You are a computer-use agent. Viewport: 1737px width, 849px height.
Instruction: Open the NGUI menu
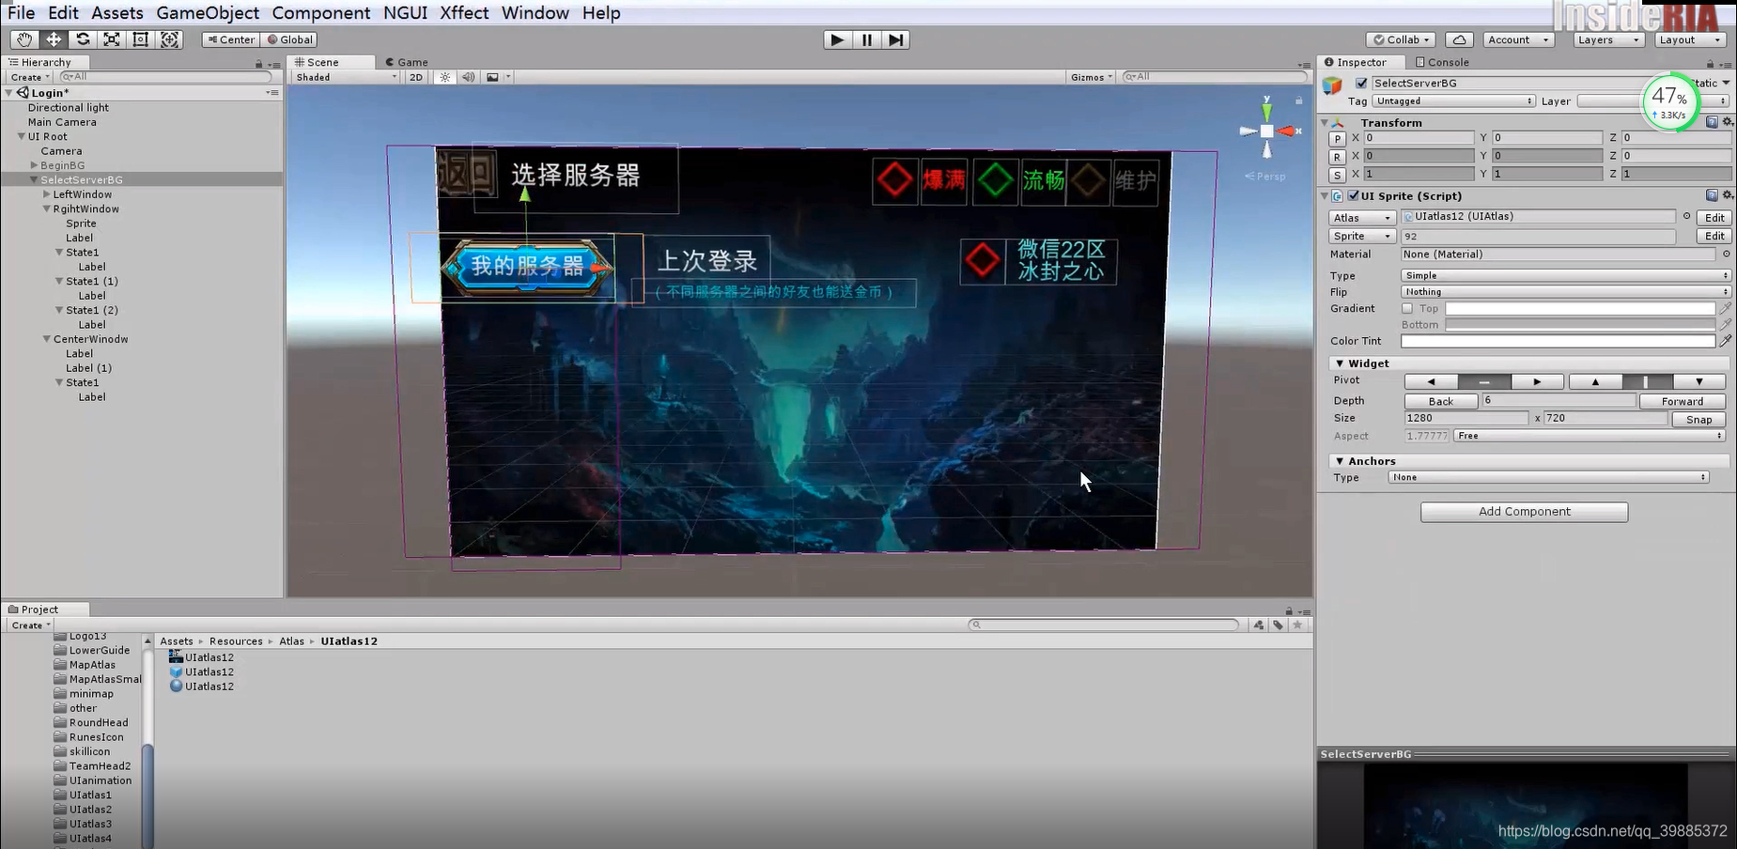coord(405,13)
